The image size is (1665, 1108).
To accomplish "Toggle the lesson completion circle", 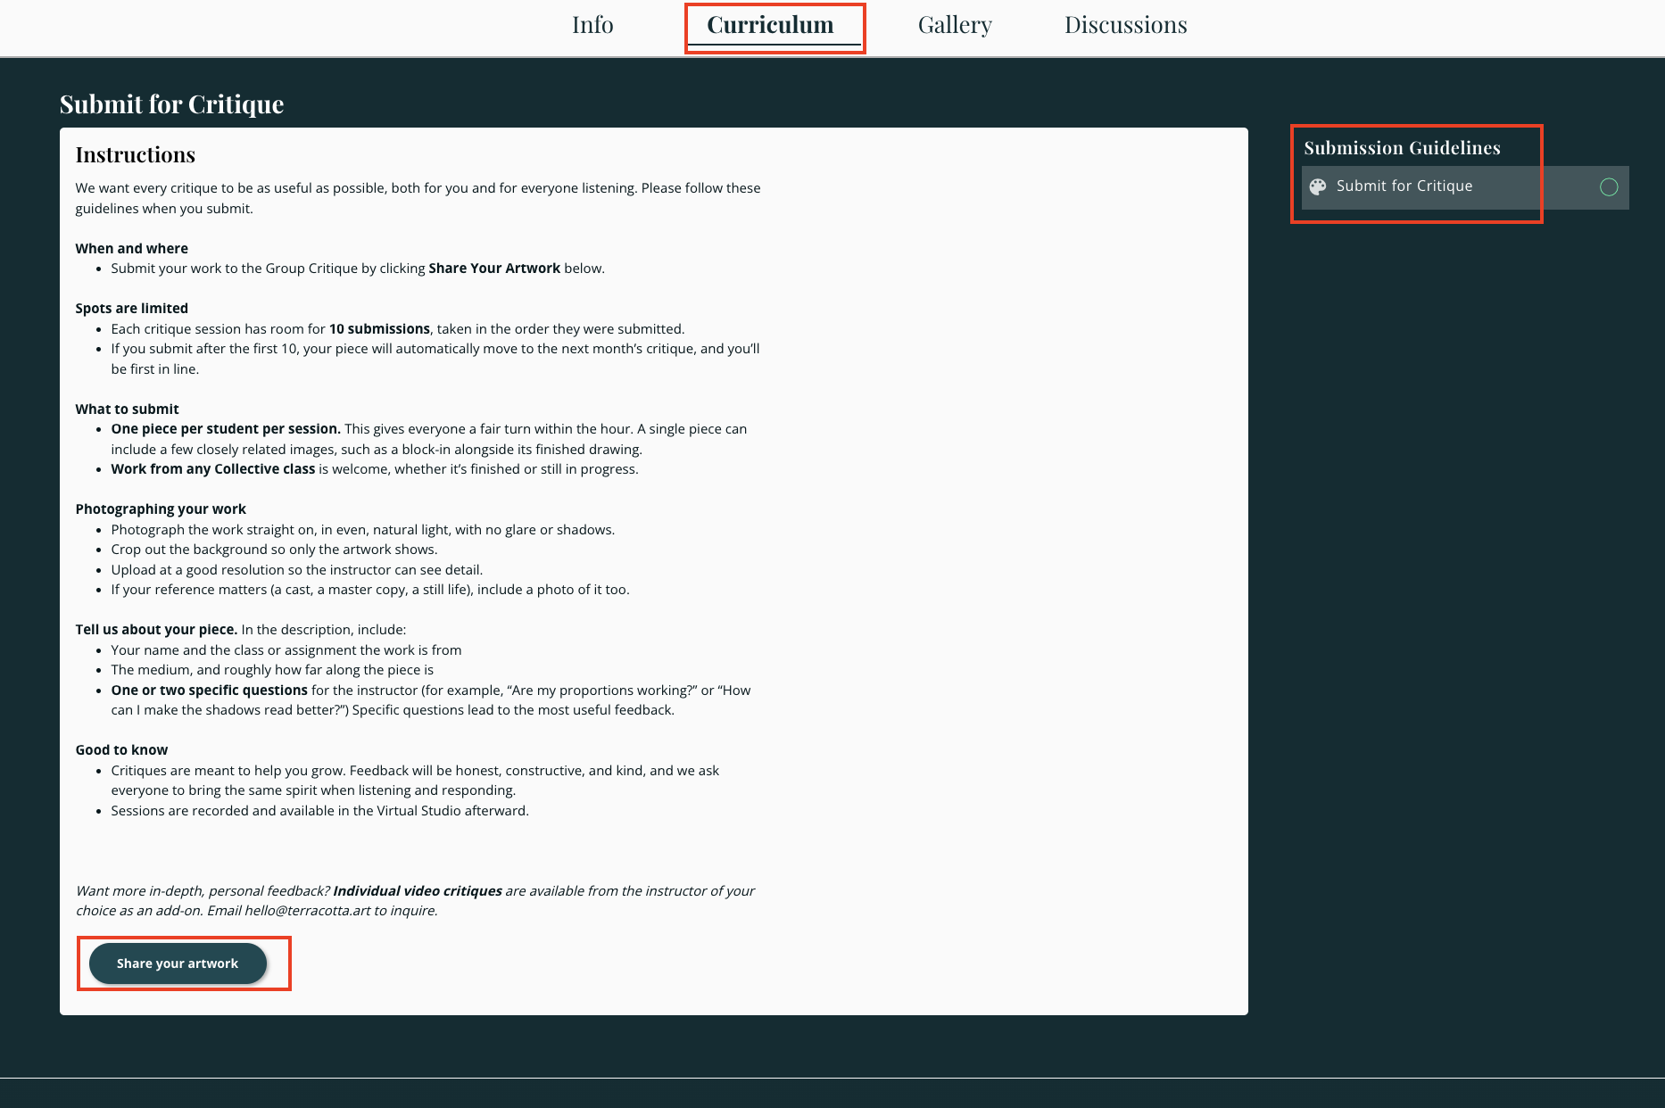I will click(x=1609, y=186).
